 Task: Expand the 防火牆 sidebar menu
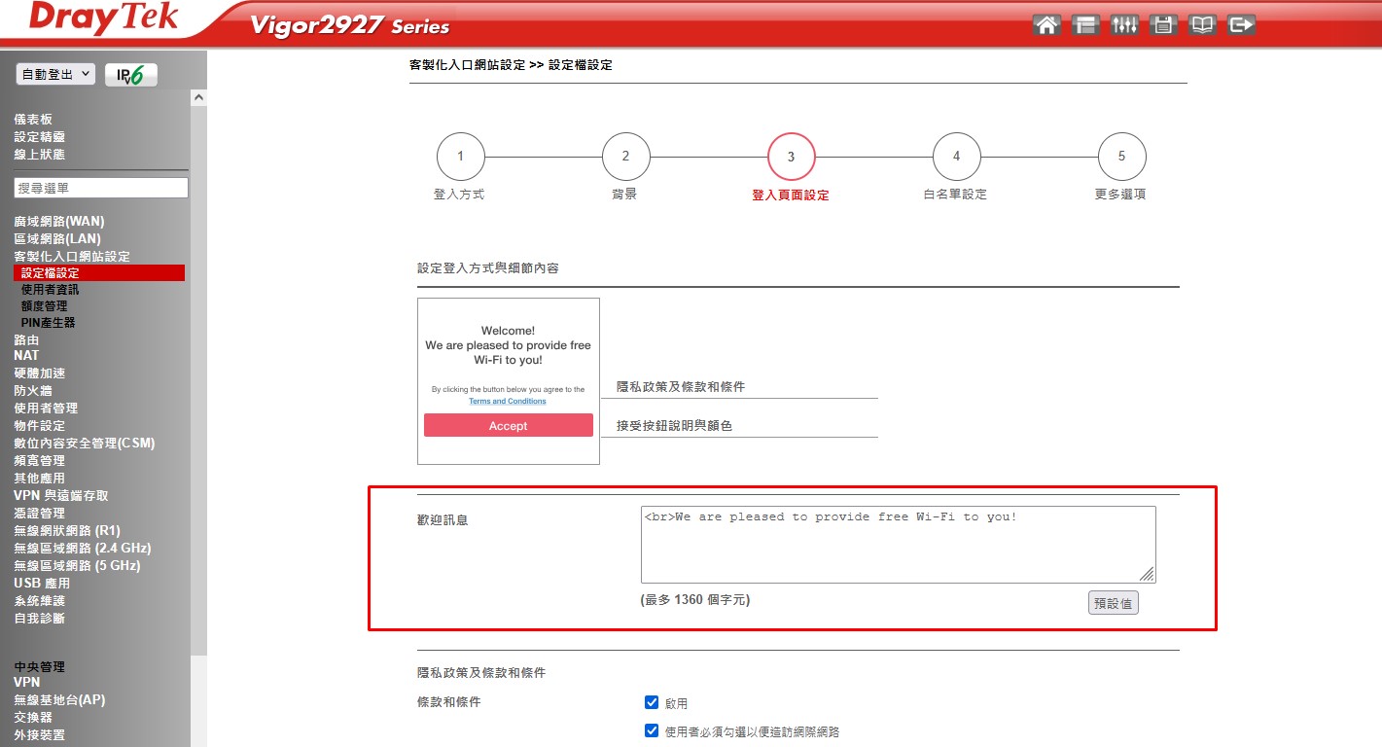coord(33,390)
